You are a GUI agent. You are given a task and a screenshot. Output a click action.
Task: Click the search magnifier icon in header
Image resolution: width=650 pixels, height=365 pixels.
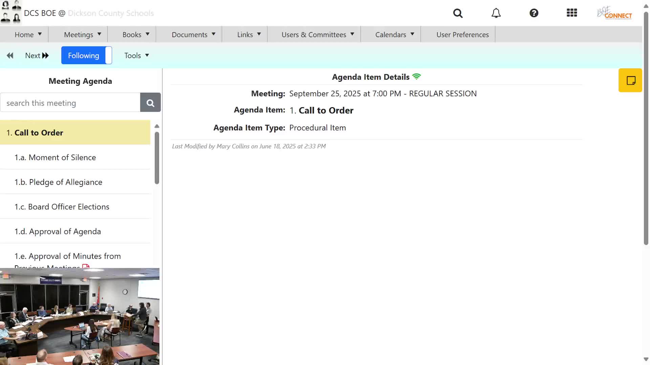pos(458,13)
